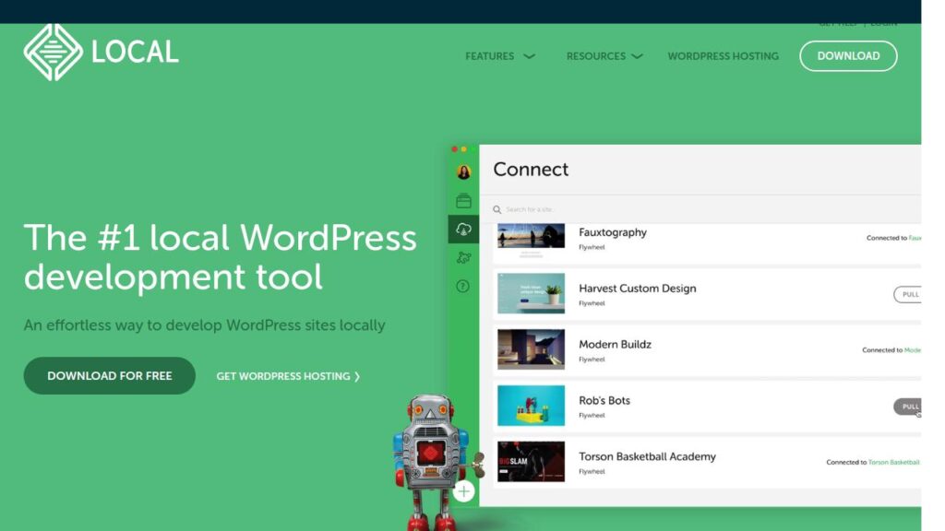This screenshot has width=945, height=531.
Task: Click the Download For Free button
Action: click(110, 376)
